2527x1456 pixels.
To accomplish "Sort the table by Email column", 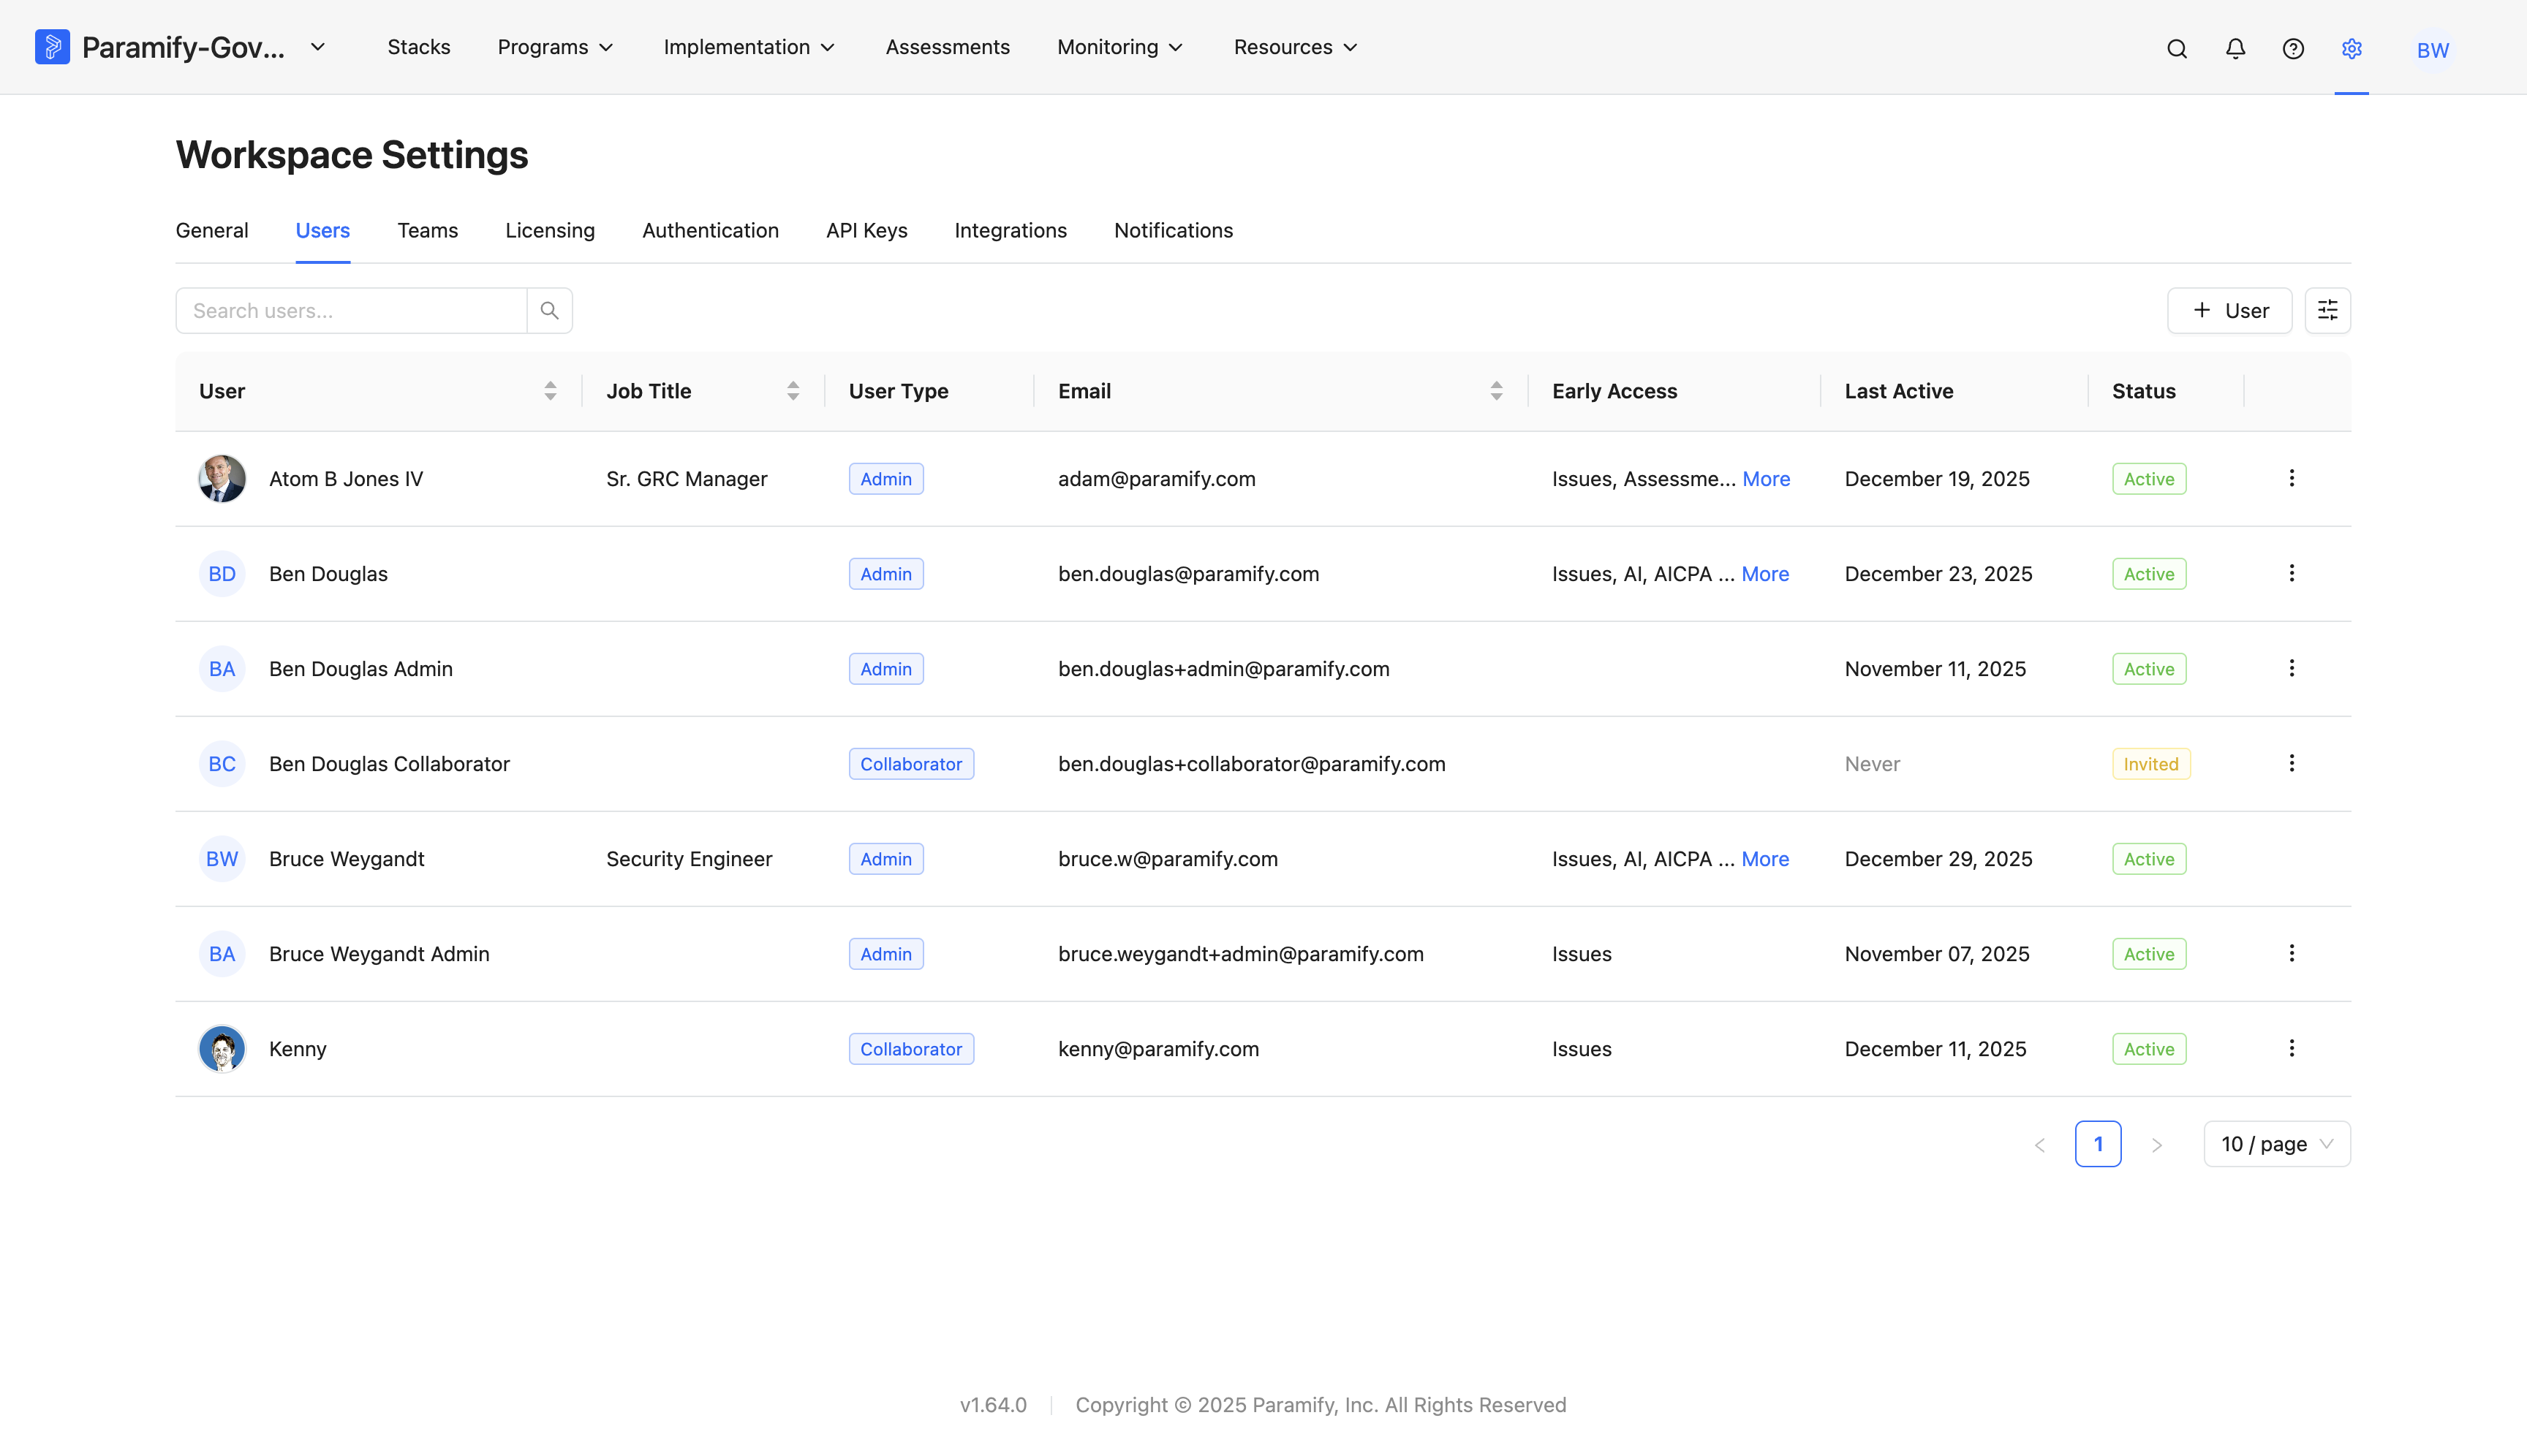I will [1497, 391].
